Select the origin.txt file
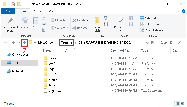This screenshot has height=107, width=187. click(x=52, y=91)
